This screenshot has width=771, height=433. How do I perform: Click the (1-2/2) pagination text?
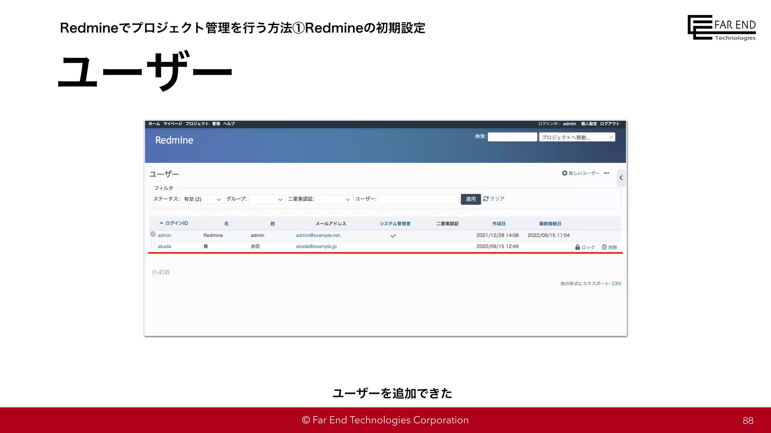161,272
